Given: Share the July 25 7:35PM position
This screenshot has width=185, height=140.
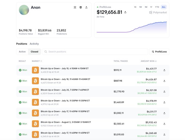Looking at the screenshot, I should 164,92.
